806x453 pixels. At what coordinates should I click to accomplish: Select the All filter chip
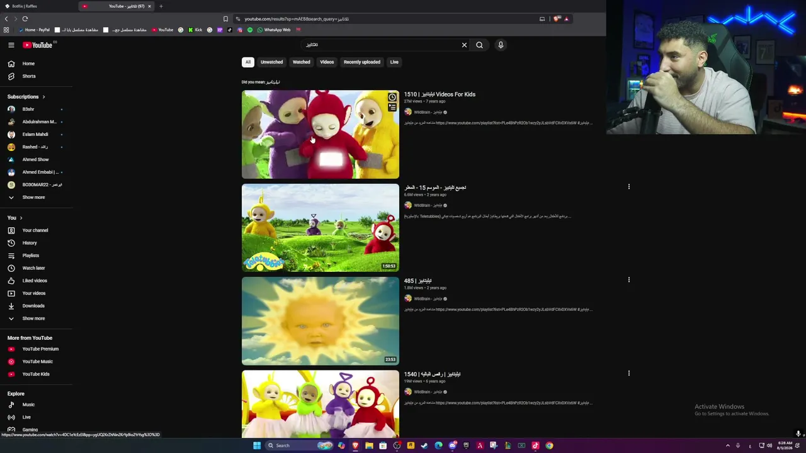[248, 62]
